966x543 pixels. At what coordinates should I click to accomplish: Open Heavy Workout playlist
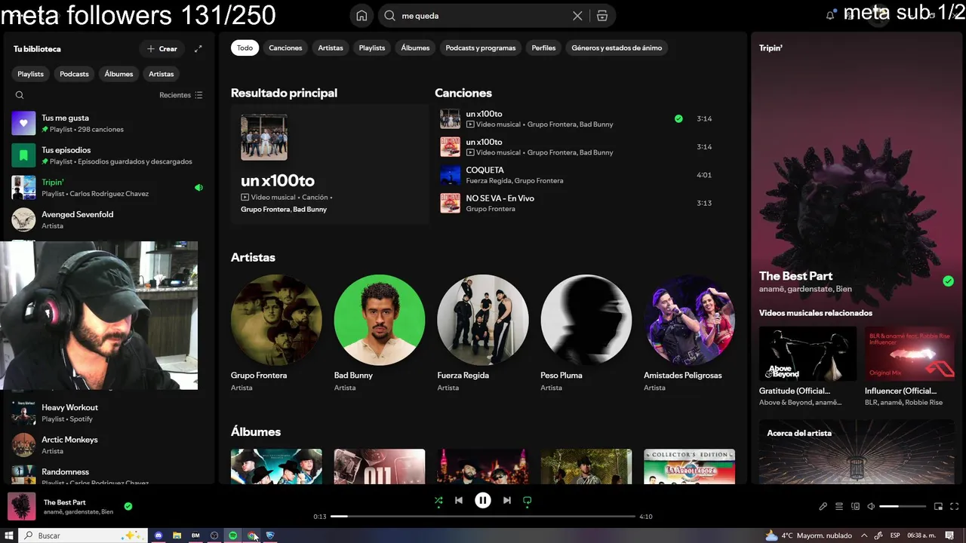point(108,413)
